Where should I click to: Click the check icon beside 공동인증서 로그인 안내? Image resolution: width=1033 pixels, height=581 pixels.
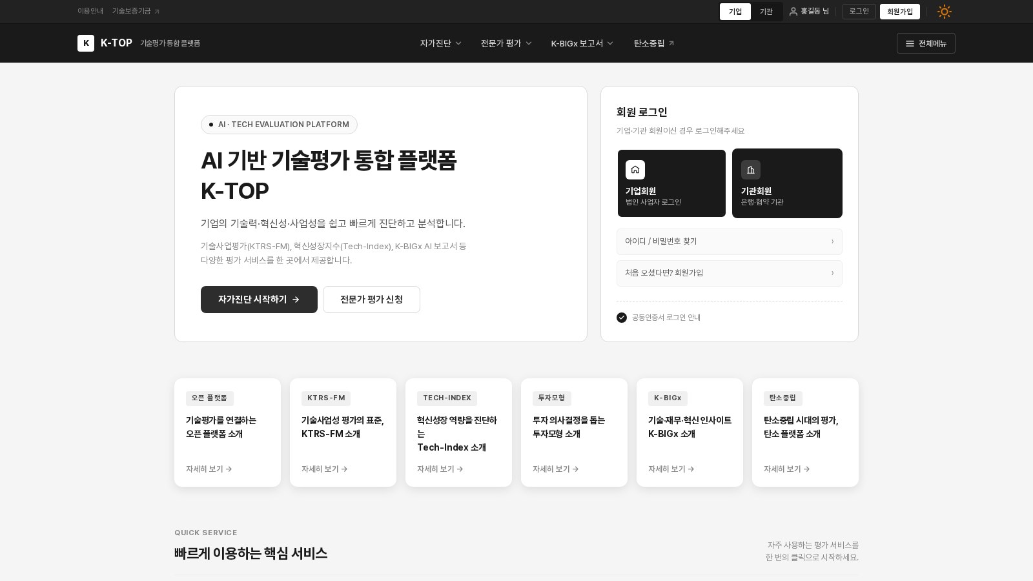(x=622, y=318)
